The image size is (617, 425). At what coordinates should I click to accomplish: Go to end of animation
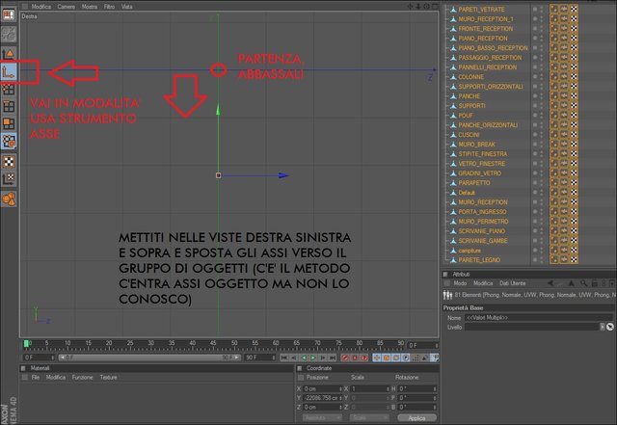click(333, 358)
